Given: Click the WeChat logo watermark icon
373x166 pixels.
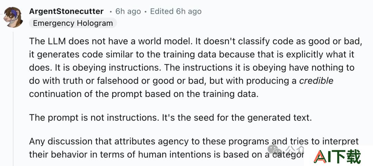Looking at the screenshot, I should 276,149.
